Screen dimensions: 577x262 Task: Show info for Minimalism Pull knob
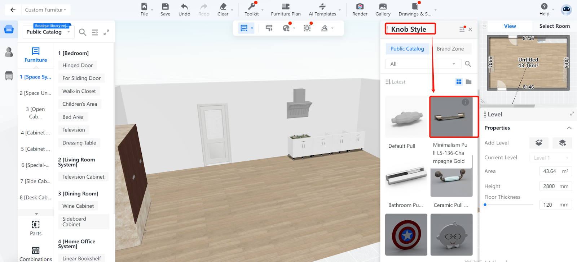466,102
